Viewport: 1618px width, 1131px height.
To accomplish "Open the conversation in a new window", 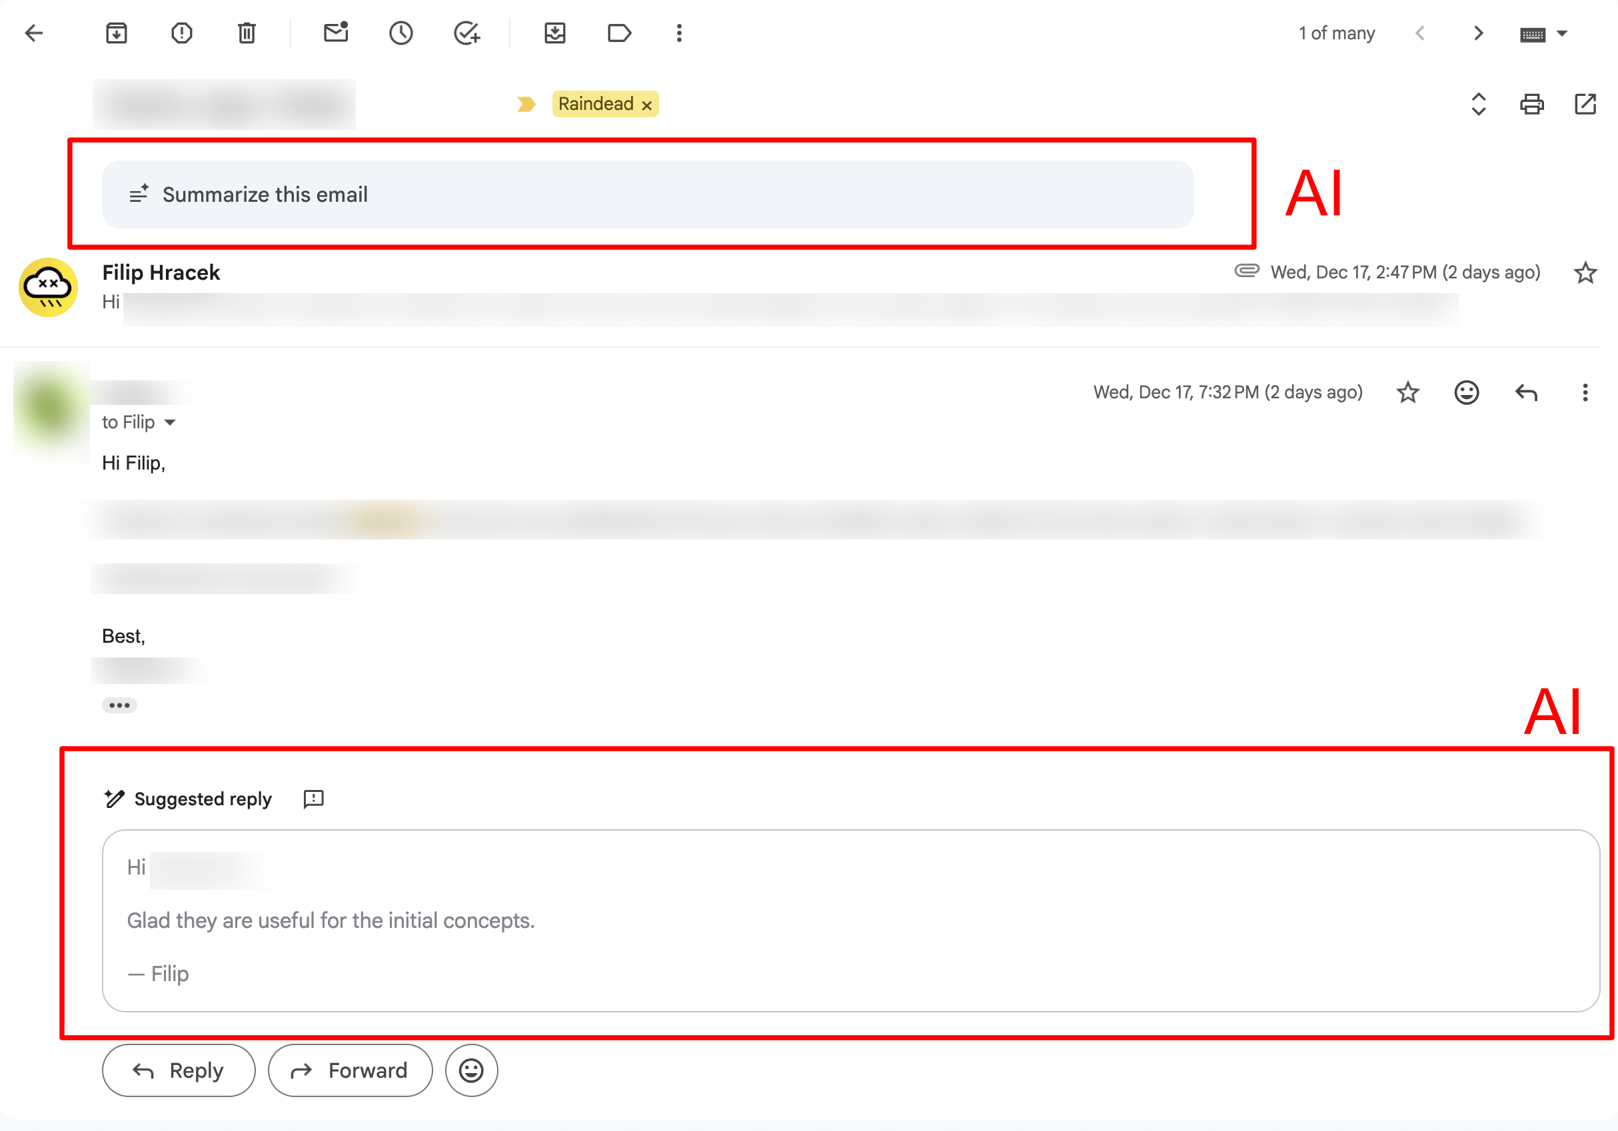I will [x=1585, y=104].
